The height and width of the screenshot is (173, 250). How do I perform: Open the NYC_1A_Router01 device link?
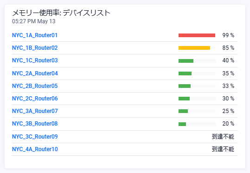35,35
